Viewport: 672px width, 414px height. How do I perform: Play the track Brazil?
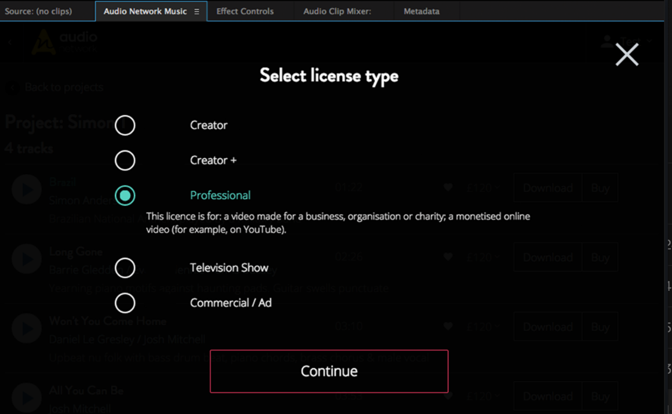click(x=26, y=189)
